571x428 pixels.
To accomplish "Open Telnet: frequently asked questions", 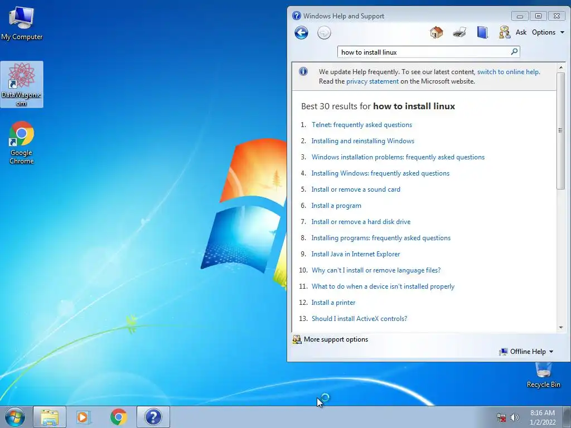I will (361, 124).
